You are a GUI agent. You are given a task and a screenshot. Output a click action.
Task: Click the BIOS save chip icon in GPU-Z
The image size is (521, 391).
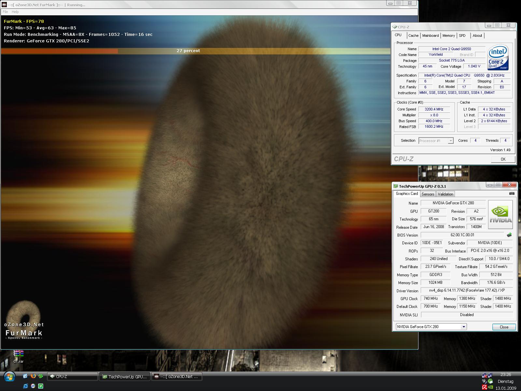pos(509,235)
